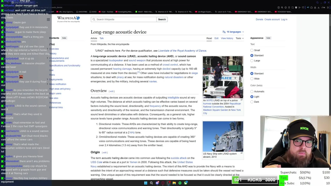Image resolution: width=331 pixels, height=186 pixels.
Task: Click the Wikipedia logo
Action: [x=68, y=19]
